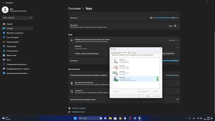Collapse the input device selection section

pos(178,40)
